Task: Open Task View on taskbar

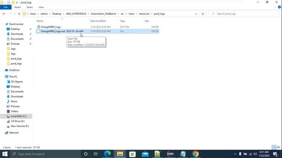Action: tap(96, 154)
